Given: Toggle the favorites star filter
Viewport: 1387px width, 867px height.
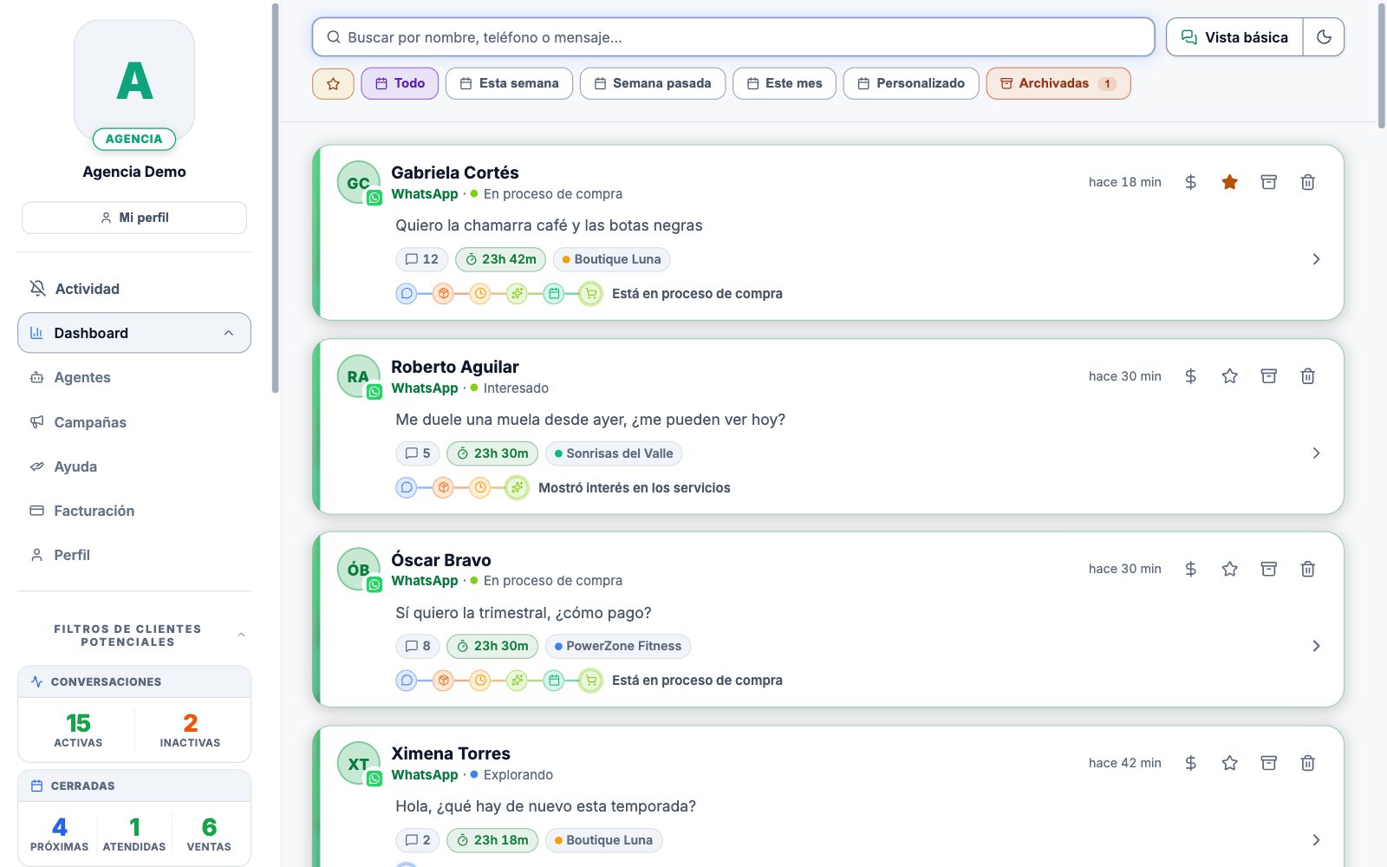Looking at the screenshot, I should (x=333, y=83).
